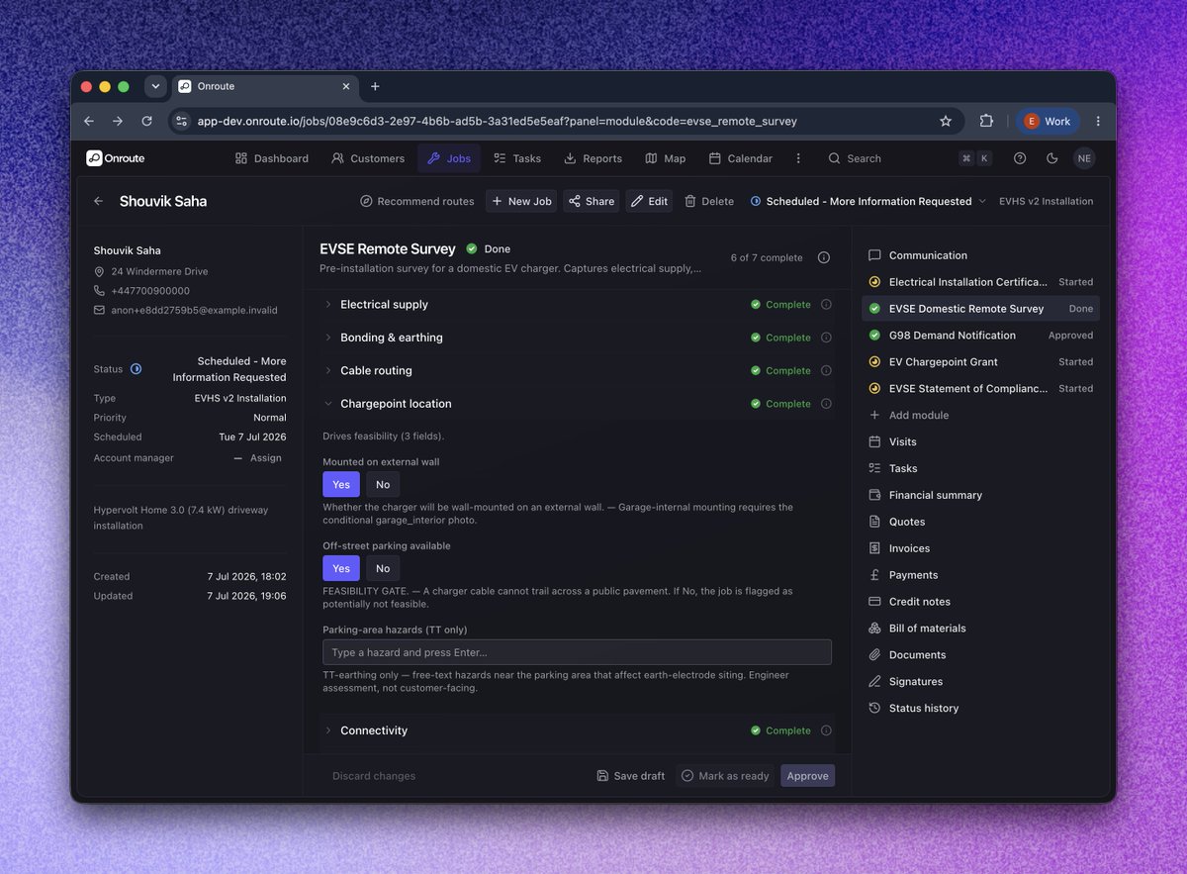Open the G98 Demand Notification module
This screenshot has width=1187, height=874.
[x=980, y=336]
